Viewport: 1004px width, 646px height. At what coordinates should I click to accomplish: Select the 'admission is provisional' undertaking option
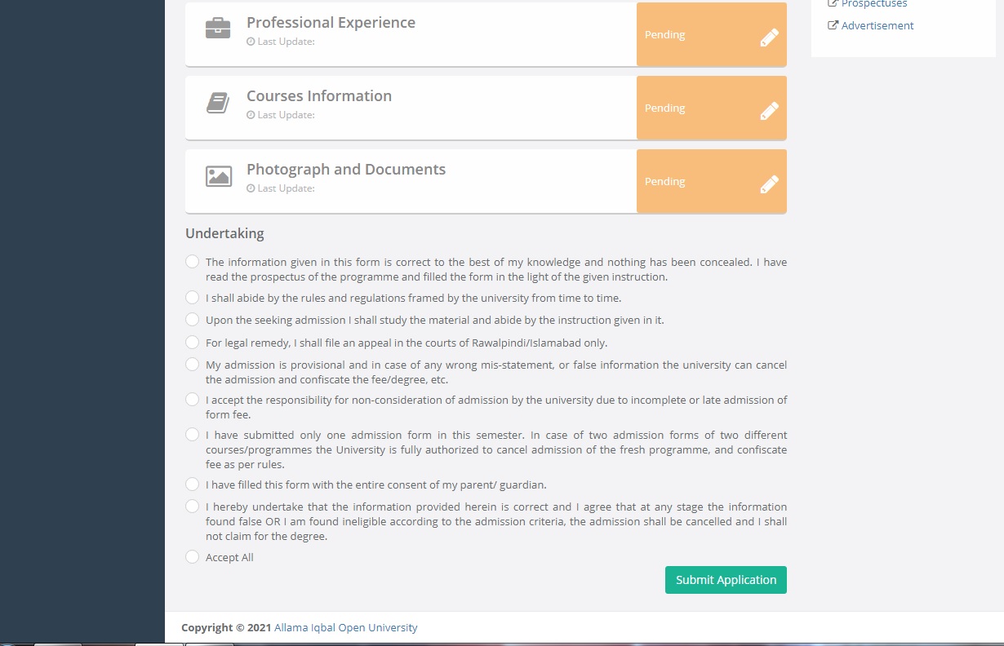pos(192,365)
